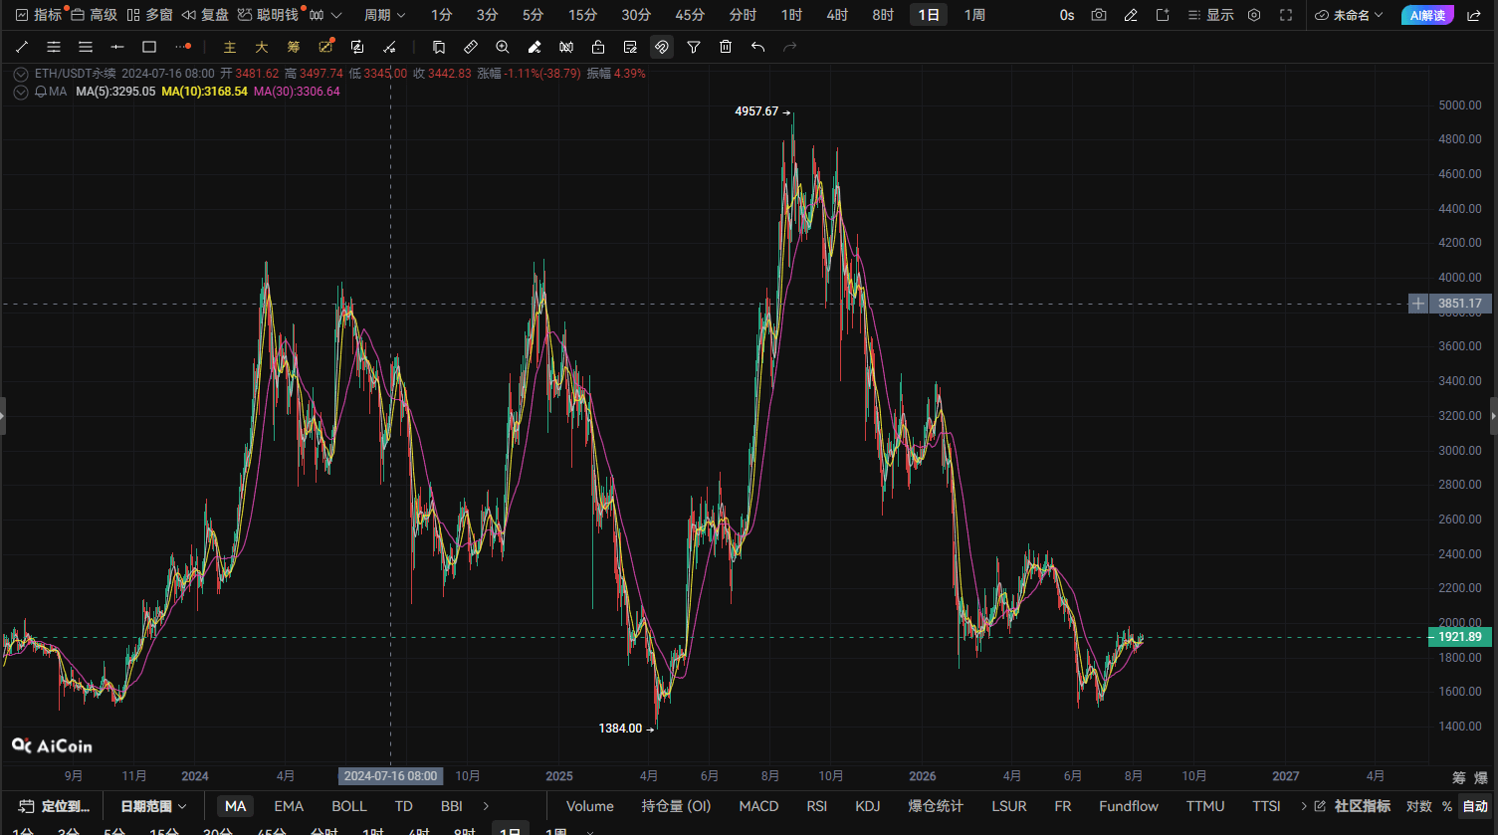1498x835 pixels.
Task: Open the 聪明钱 smart money feature
Action: tap(268, 15)
